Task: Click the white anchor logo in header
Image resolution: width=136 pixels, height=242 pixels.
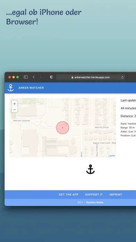Action: 11,88
